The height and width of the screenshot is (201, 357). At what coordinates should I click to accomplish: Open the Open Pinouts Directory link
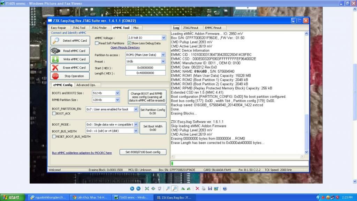[x=125, y=47]
